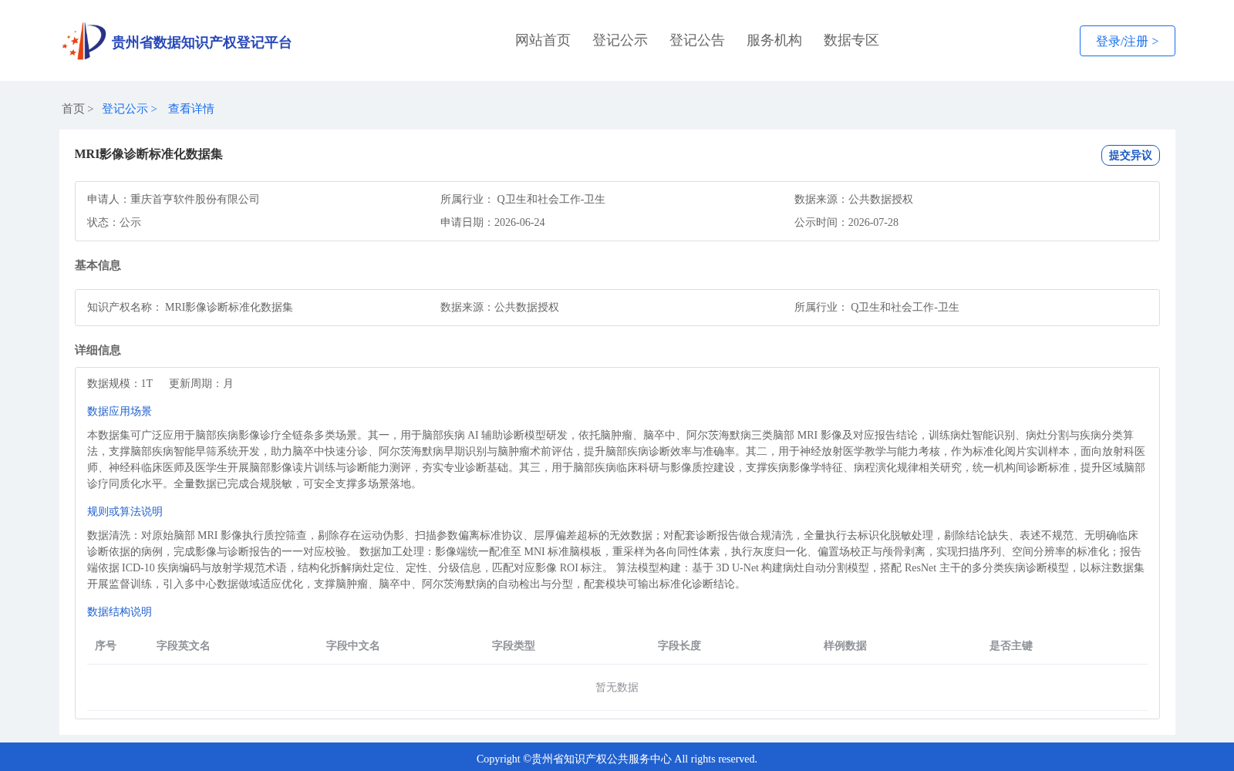Click the 暂无数据 empty table message
The height and width of the screenshot is (771, 1234).
click(x=617, y=687)
